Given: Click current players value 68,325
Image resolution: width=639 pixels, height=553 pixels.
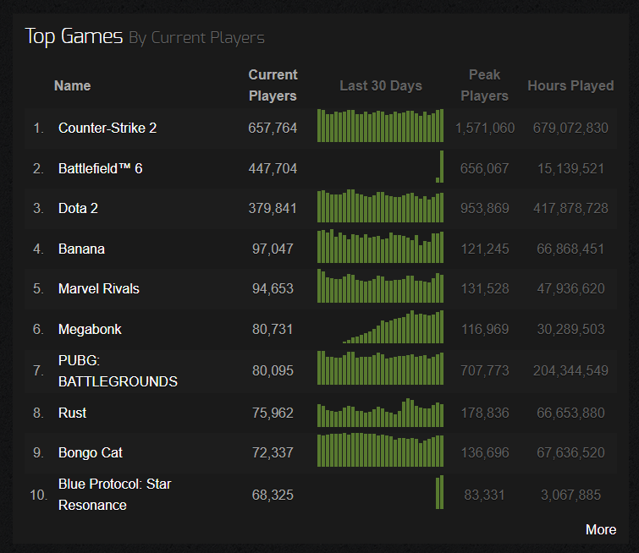Looking at the screenshot, I should click(273, 495).
